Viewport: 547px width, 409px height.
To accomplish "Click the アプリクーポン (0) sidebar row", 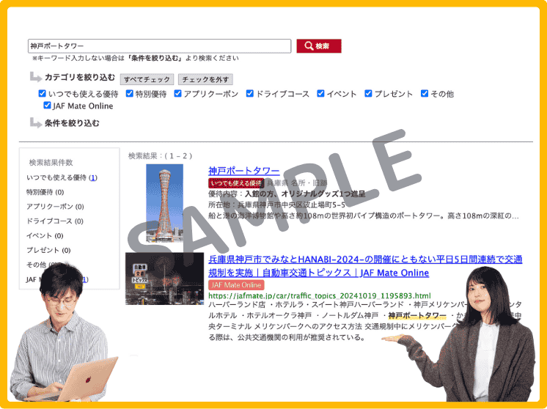I will [x=55, y=207].
